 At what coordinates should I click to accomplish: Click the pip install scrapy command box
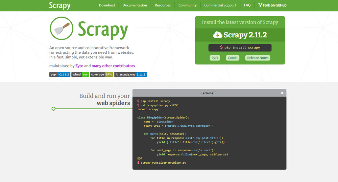[240, 48]
